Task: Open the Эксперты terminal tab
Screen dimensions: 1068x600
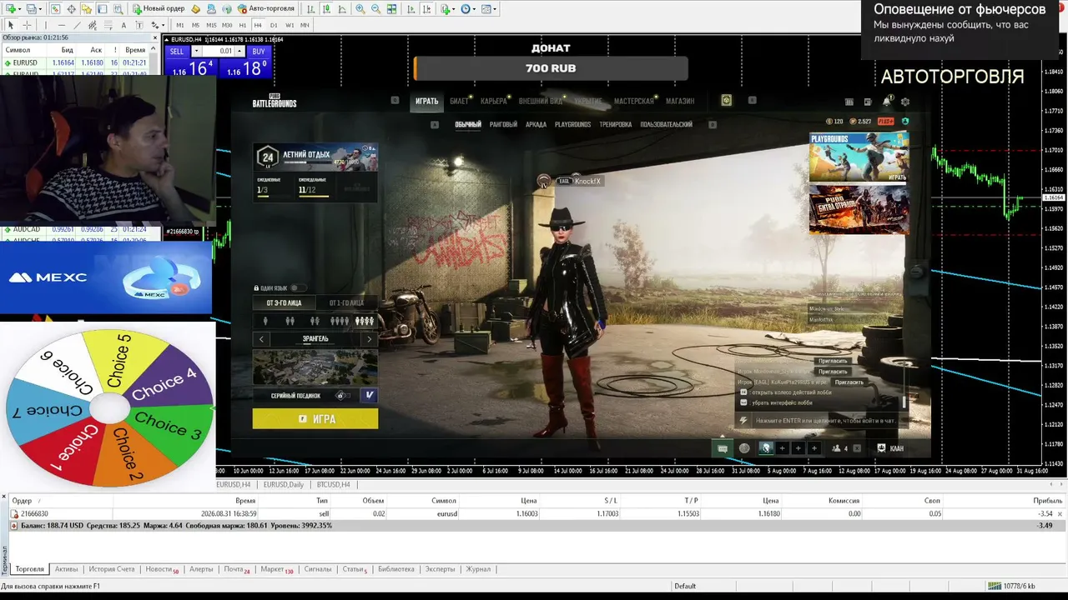Action: tap(440, 569)
